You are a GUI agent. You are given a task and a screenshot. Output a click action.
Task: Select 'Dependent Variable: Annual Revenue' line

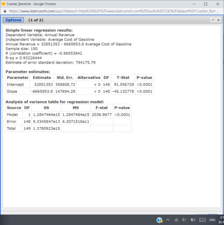40,35
